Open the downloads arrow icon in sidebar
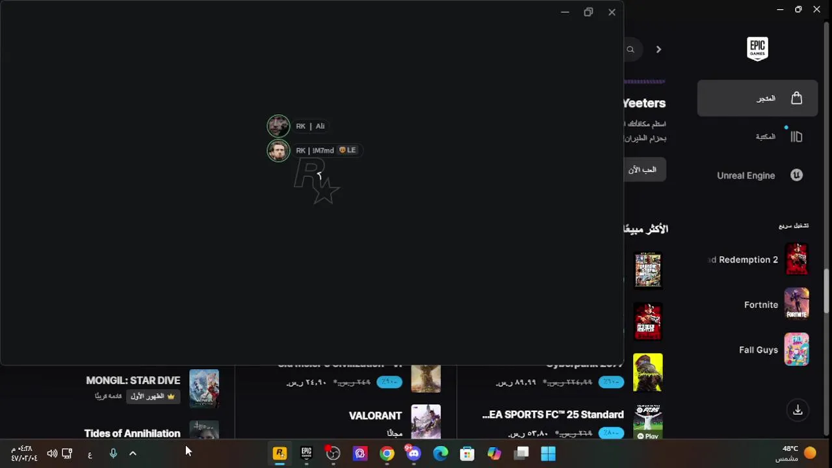832x468 pixels. (798, 410)
